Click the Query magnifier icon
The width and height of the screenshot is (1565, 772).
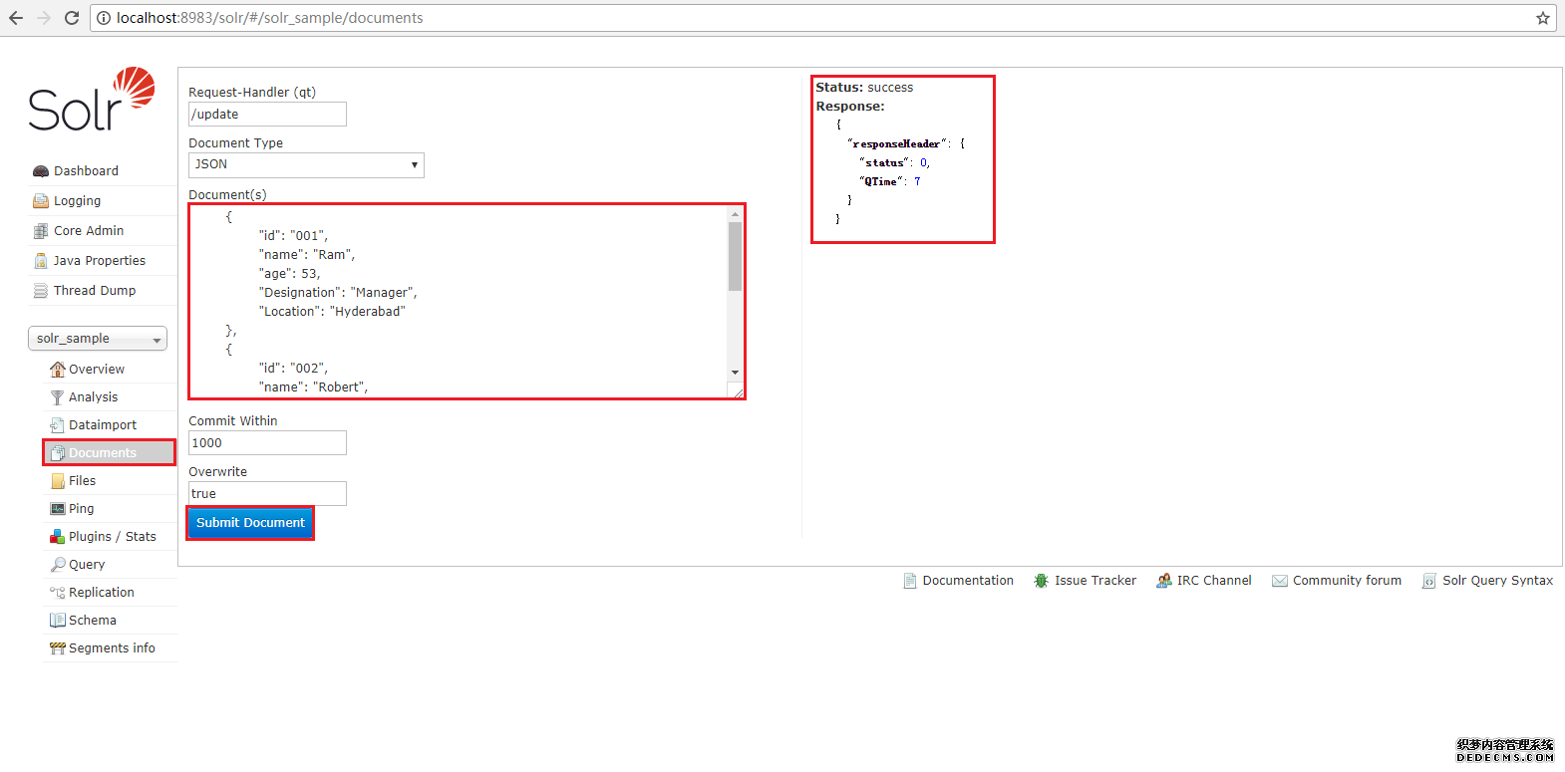[x=57, y=565]
